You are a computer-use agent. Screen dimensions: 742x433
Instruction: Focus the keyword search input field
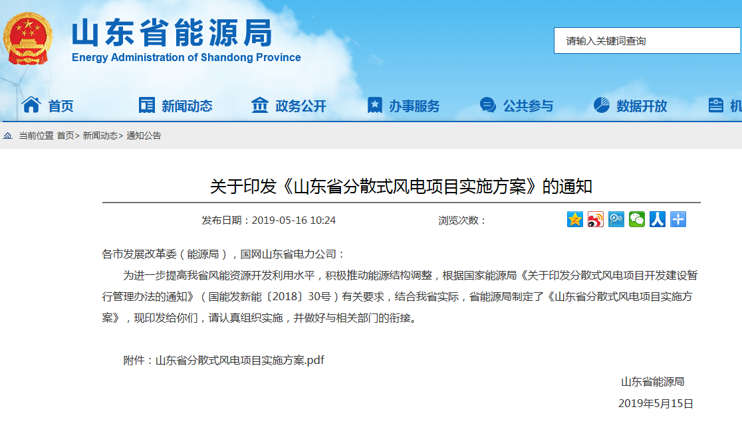(647, 41)
